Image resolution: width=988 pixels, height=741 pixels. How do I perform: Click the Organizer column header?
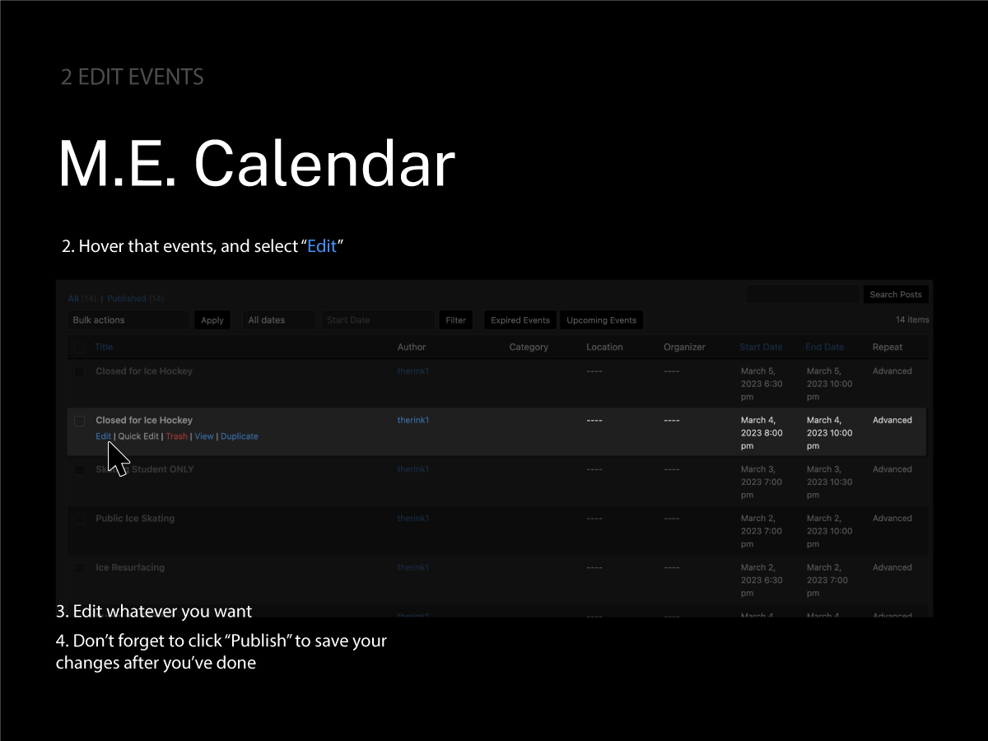[684, 347]
